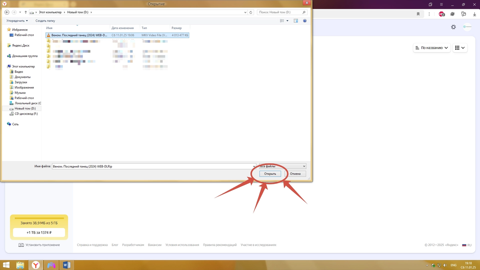Viewport: 480px width, 270px height.
Task: Open dialog help question icon
Action: click(x=305, y=21)
